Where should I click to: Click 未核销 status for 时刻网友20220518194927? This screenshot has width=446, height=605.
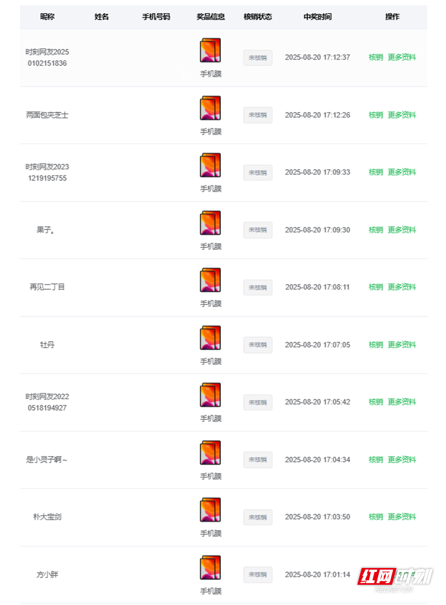[258, 402]
